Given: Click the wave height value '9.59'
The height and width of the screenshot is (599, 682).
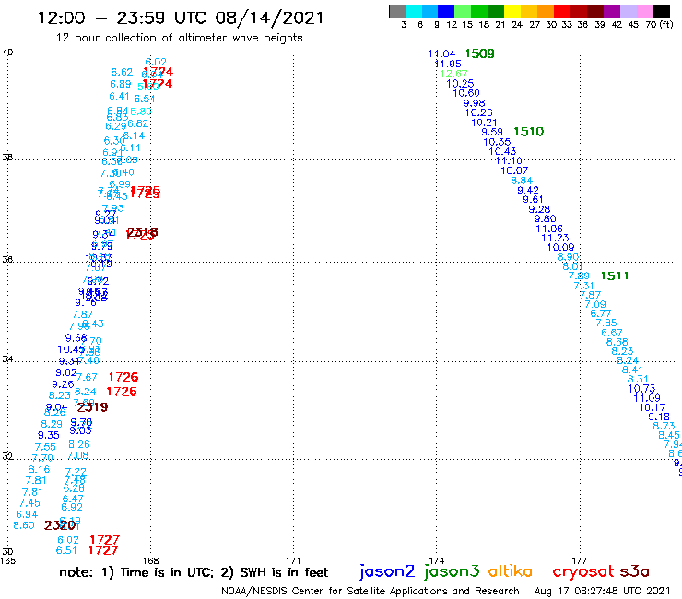Looking at the screenshot, I should point(492,132).
